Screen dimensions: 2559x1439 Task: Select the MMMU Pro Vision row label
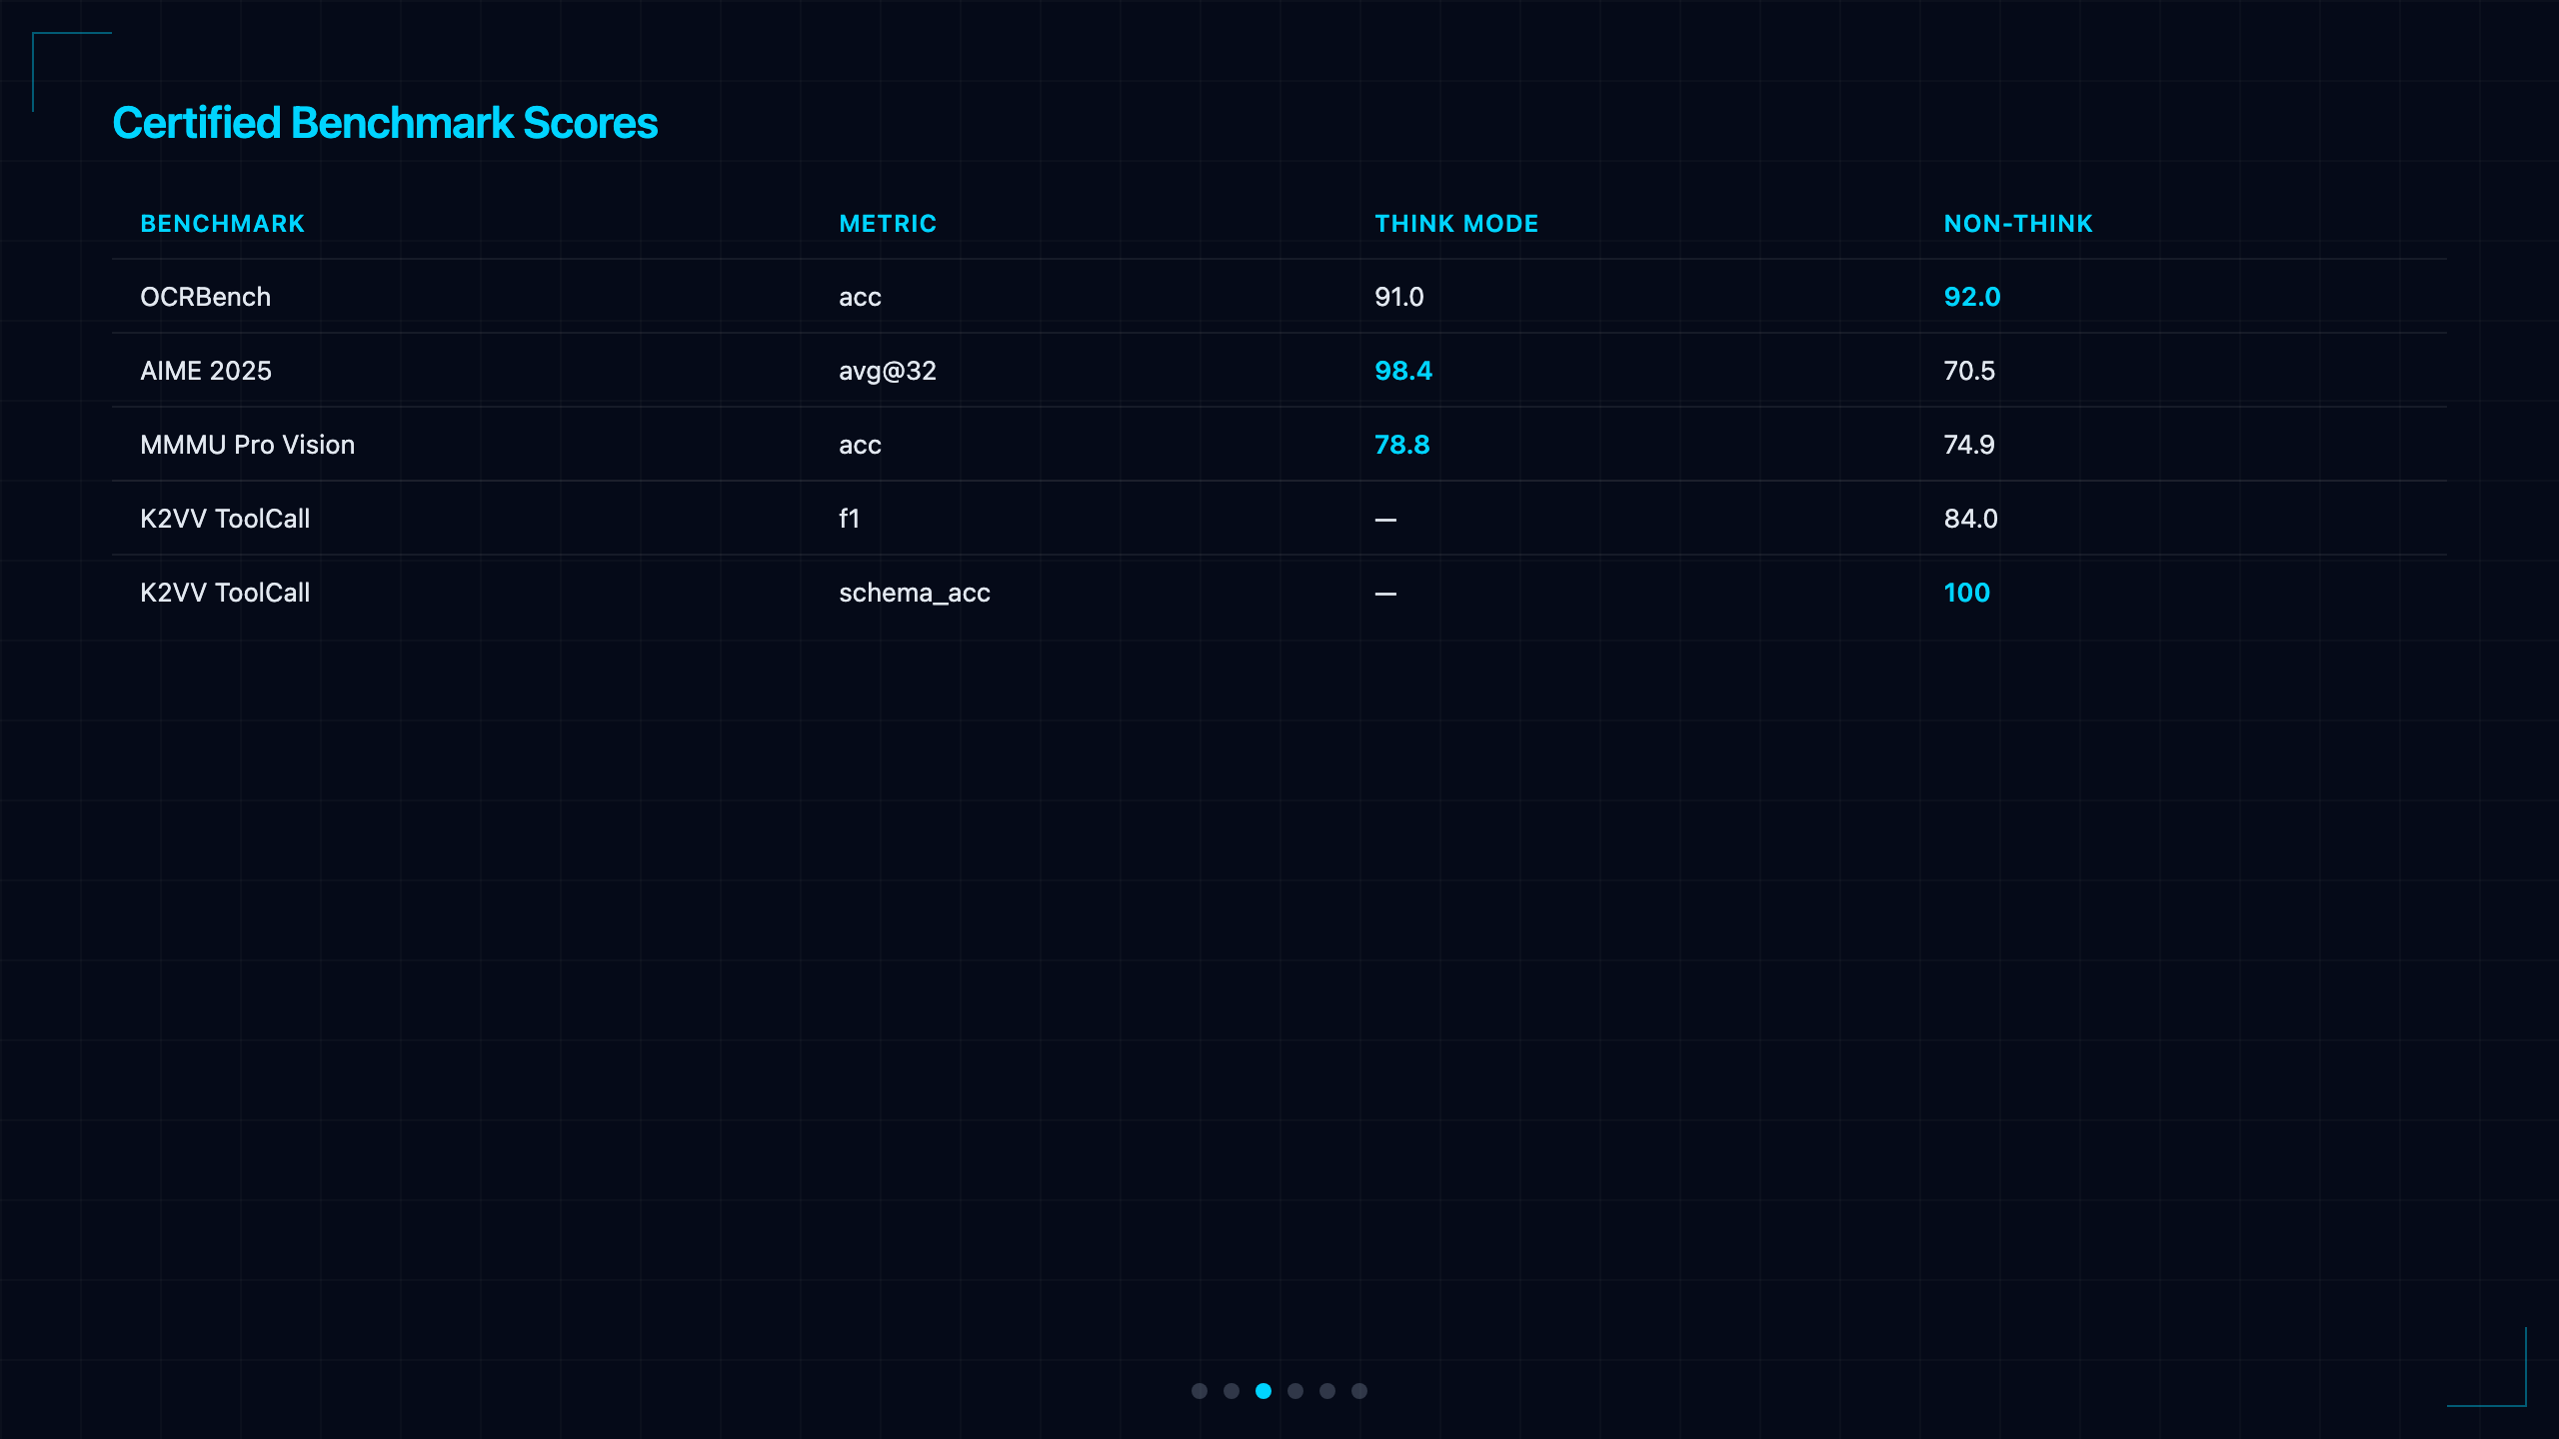click(x=247, y=445)
